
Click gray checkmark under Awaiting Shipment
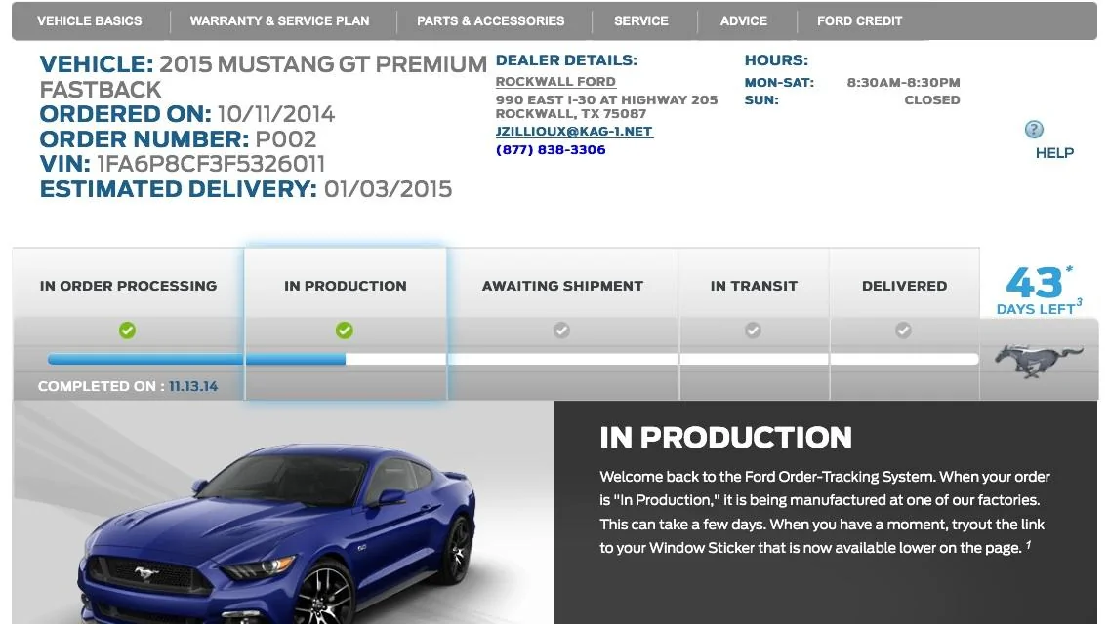tap(561, 330)
